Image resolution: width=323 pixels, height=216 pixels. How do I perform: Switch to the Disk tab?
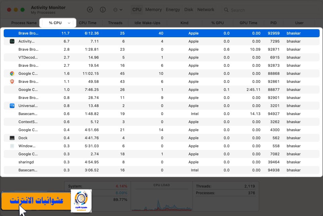189,10
